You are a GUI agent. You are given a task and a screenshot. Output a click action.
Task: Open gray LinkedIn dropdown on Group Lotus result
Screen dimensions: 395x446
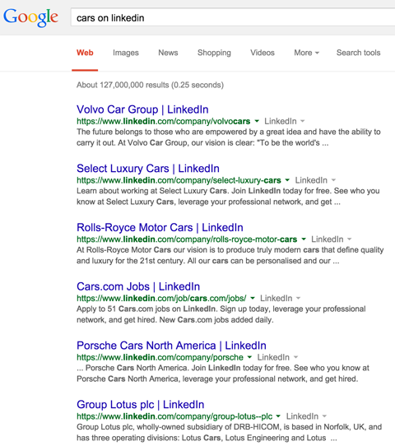coord(306,416)
